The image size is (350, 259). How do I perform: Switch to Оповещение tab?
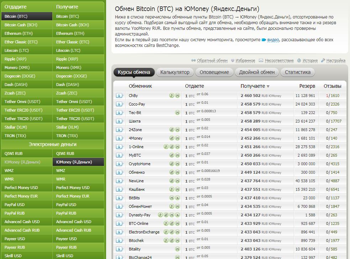(x=214, y=72)
